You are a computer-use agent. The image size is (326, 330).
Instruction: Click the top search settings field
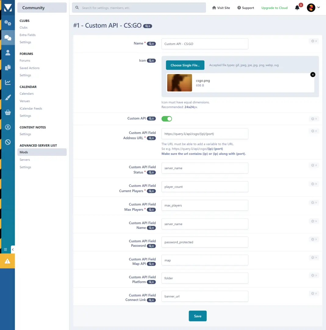pyautogui.click(x=139, y=8)
